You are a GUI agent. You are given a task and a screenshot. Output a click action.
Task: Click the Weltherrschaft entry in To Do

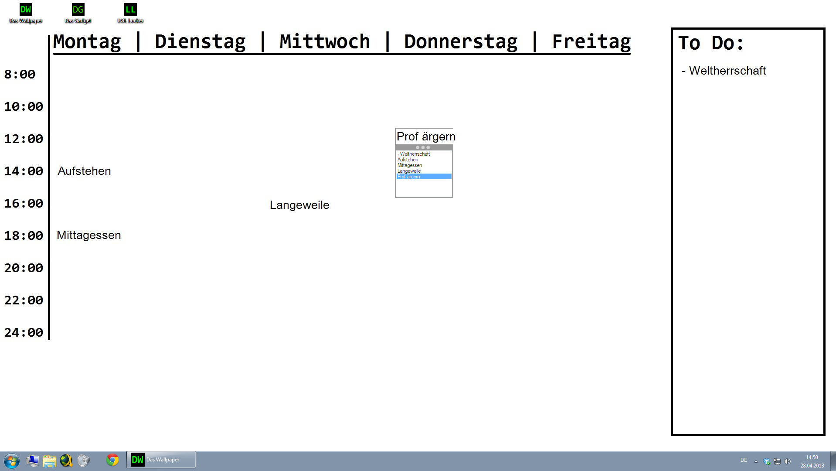724,71
